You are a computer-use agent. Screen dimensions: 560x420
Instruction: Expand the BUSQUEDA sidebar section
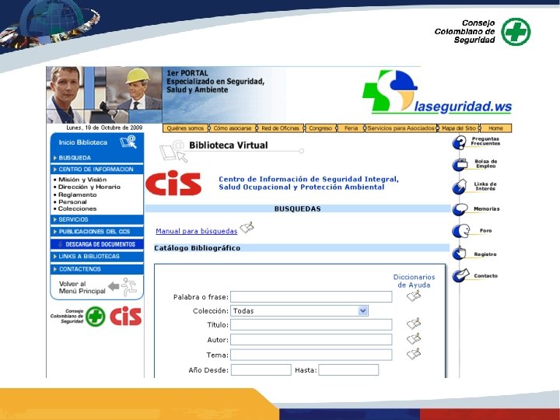pos(96,158)
